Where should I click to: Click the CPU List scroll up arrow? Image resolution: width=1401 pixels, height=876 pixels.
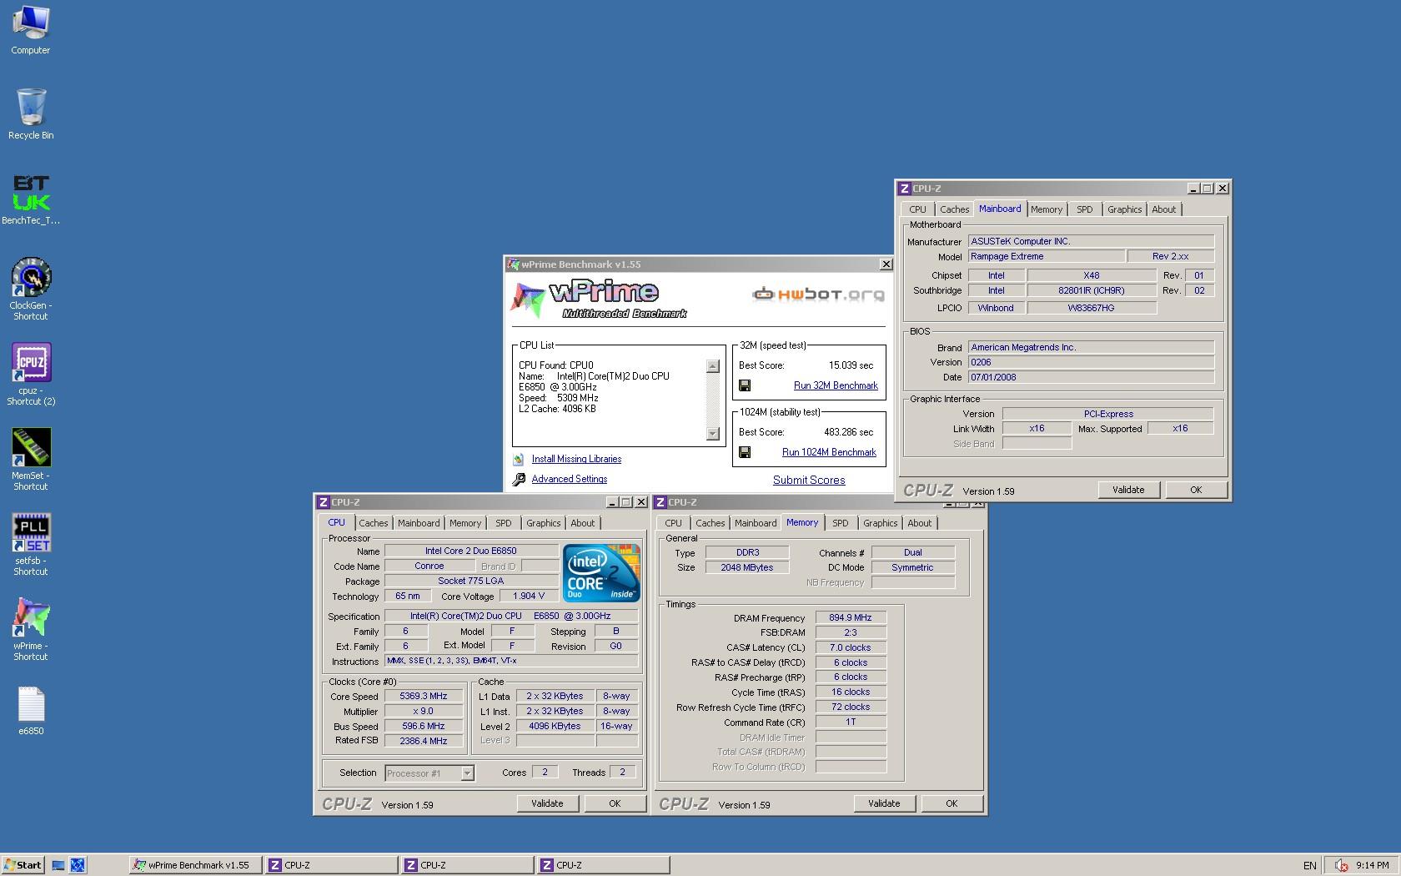712,366
